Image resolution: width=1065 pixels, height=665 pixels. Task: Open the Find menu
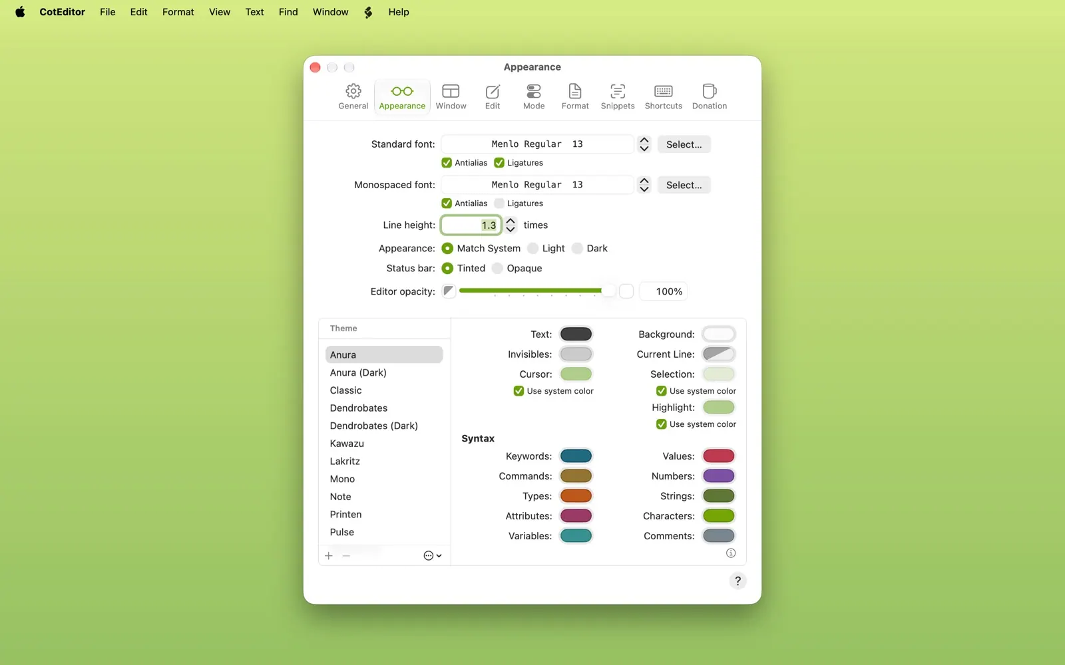pyautogui.click(x=288, y=12)
